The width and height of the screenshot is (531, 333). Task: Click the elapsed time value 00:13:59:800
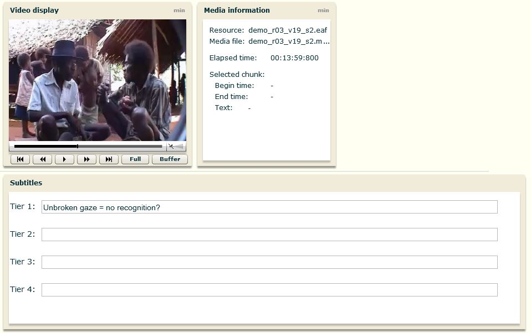(294, 58)
